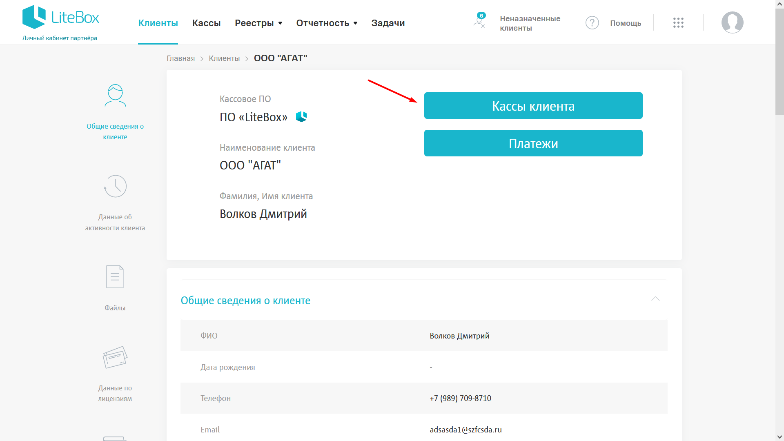Viewport: 784px width, 441px height.
Task: Open the Клиенты tab
Action: (158, 23)
